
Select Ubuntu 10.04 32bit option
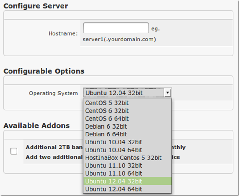pyautogui.click(x=127, y=142)
